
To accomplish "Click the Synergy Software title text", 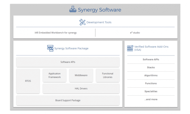I will pos(99,10).
